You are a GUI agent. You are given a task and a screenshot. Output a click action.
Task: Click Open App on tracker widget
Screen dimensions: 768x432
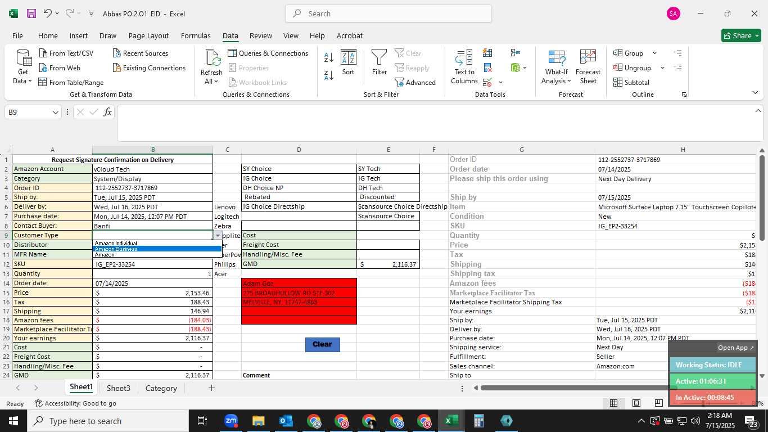736,348
